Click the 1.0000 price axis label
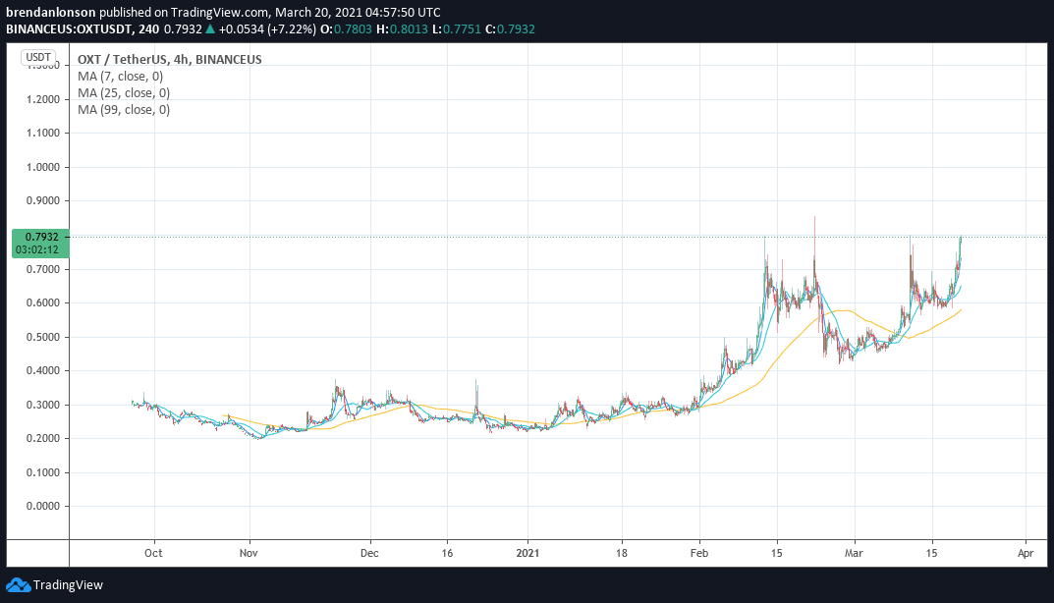1054x603 pixels. pos(43,167)
